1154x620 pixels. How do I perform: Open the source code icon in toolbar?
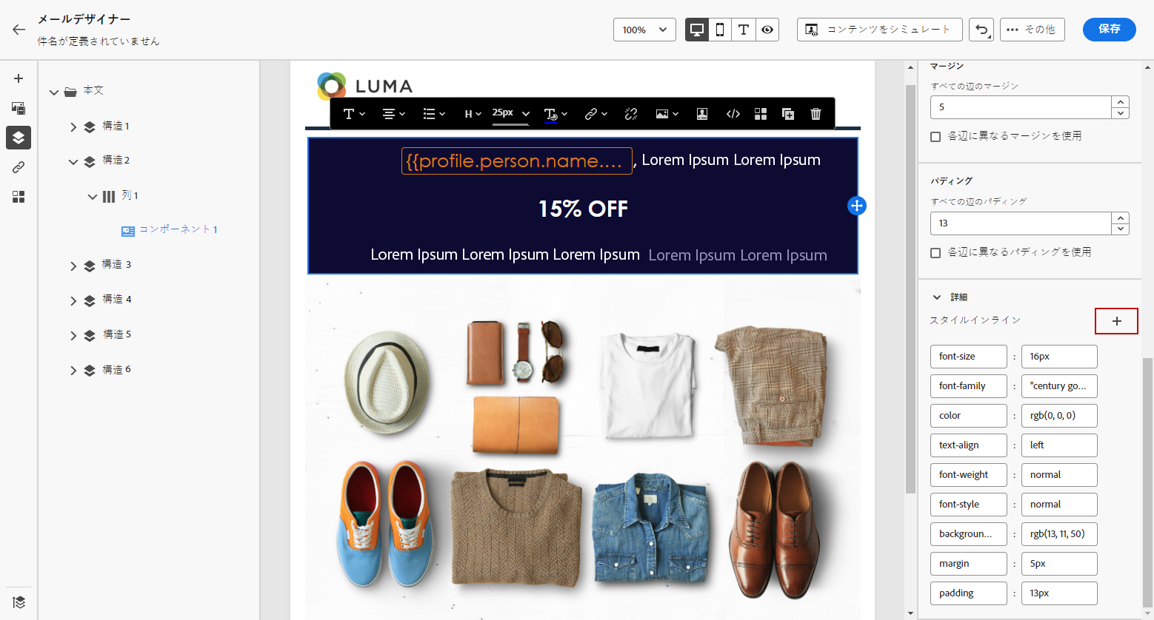(x=733, y=114)
